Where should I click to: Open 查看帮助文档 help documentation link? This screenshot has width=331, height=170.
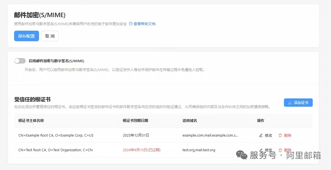144,24
